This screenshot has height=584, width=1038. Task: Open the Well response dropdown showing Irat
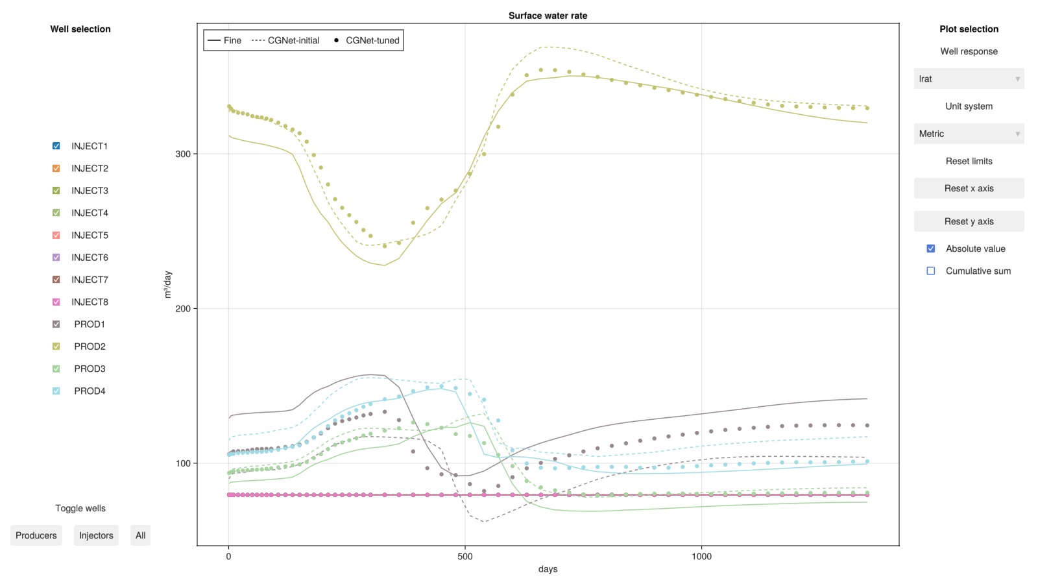(968, 79)
